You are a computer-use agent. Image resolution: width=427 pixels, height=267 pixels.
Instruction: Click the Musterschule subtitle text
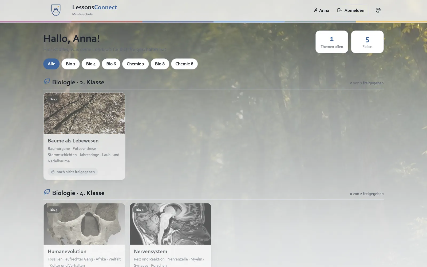[82, 14]
